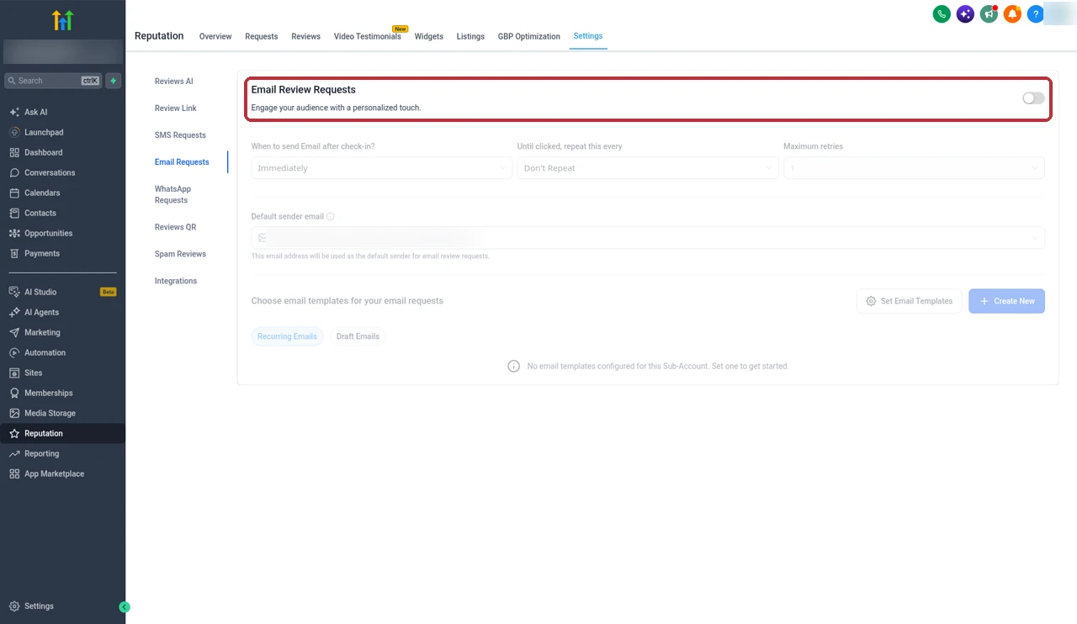The image size is (1077, 624).
Task: Open the megaphone announcements icon
Action: 989,14
